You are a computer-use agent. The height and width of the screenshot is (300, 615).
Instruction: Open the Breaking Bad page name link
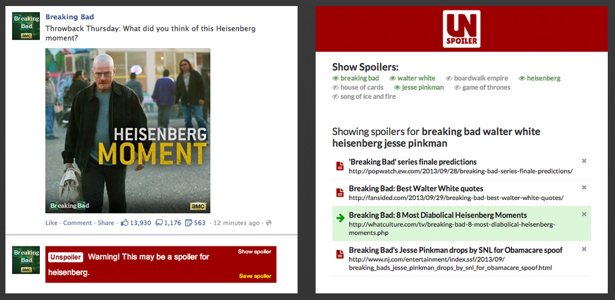70,17
